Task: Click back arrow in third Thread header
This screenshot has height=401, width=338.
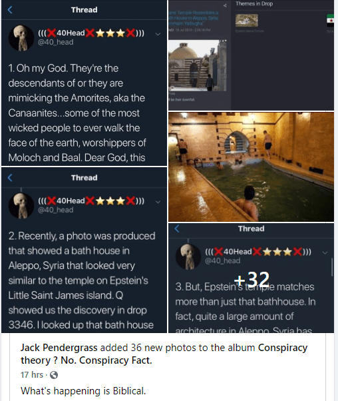Action: tap(177, 228)
